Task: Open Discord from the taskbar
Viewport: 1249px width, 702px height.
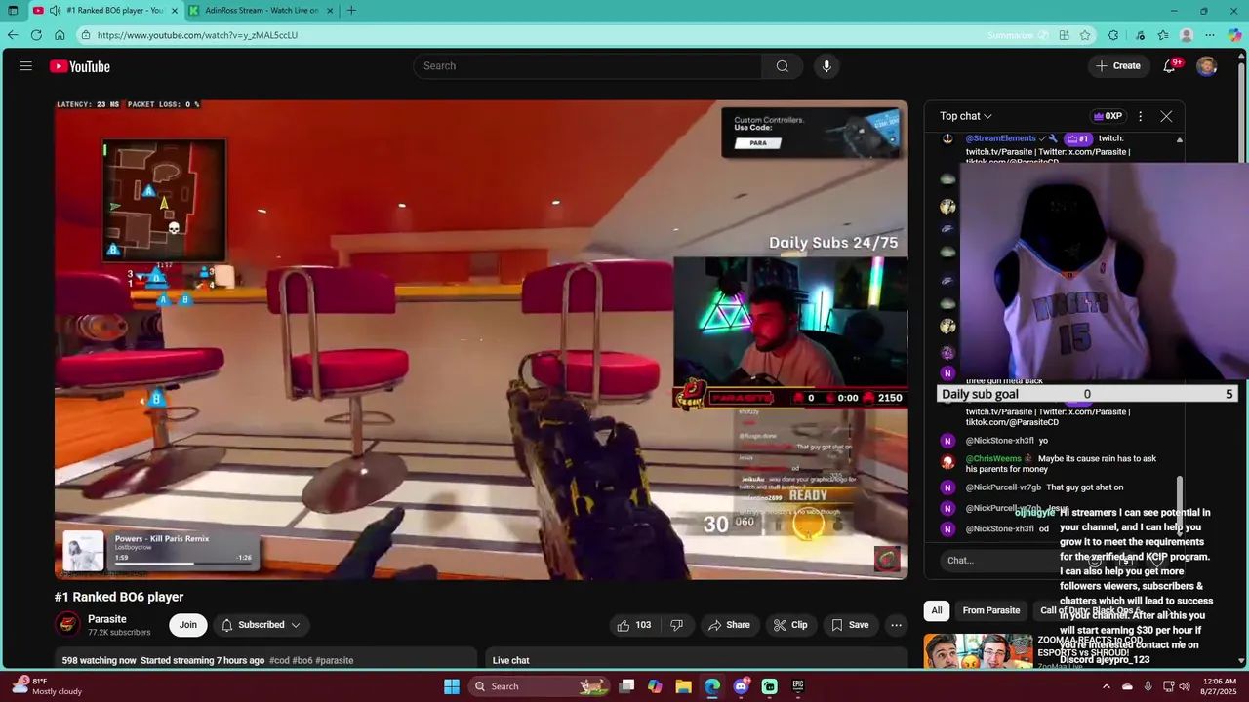Action: [741, 686]
